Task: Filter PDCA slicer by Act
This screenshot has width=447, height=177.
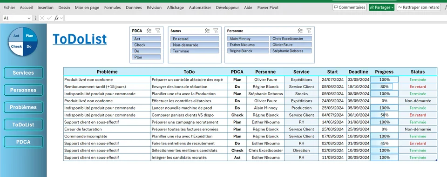Action: (146, 39)
